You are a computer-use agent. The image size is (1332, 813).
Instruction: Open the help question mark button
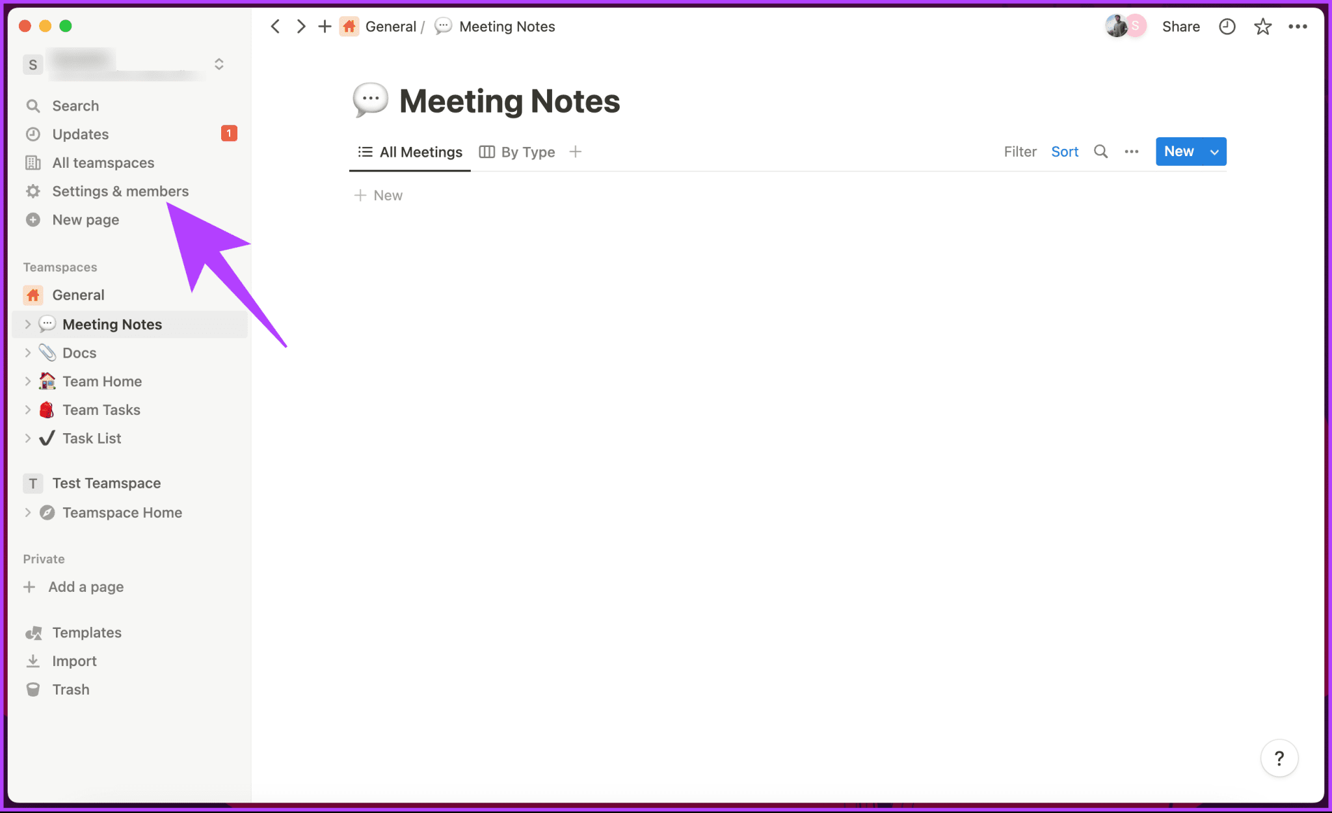point(1279,758)
